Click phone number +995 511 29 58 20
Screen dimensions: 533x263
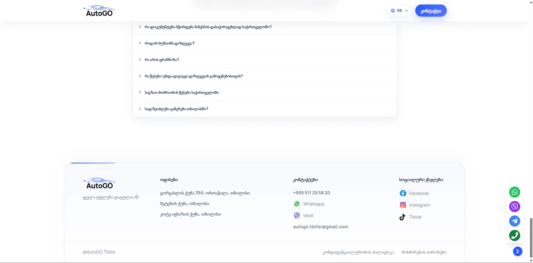point(311,193)
